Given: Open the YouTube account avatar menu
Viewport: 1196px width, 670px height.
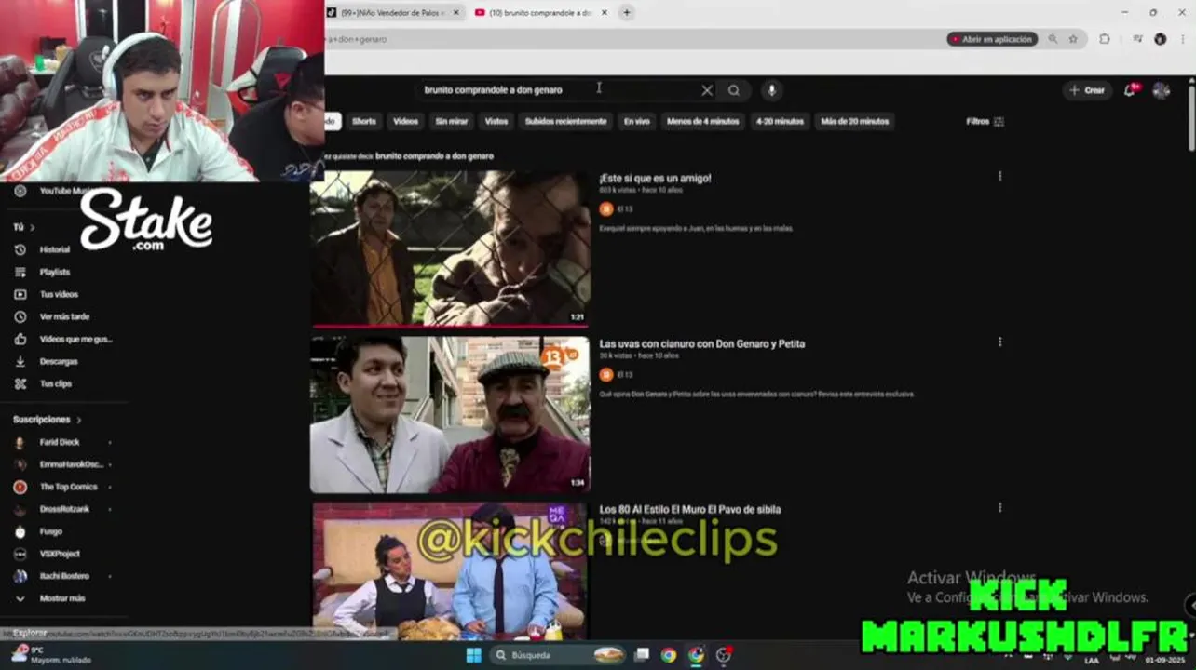Looking at the screenshot, I should [1162, 90].
